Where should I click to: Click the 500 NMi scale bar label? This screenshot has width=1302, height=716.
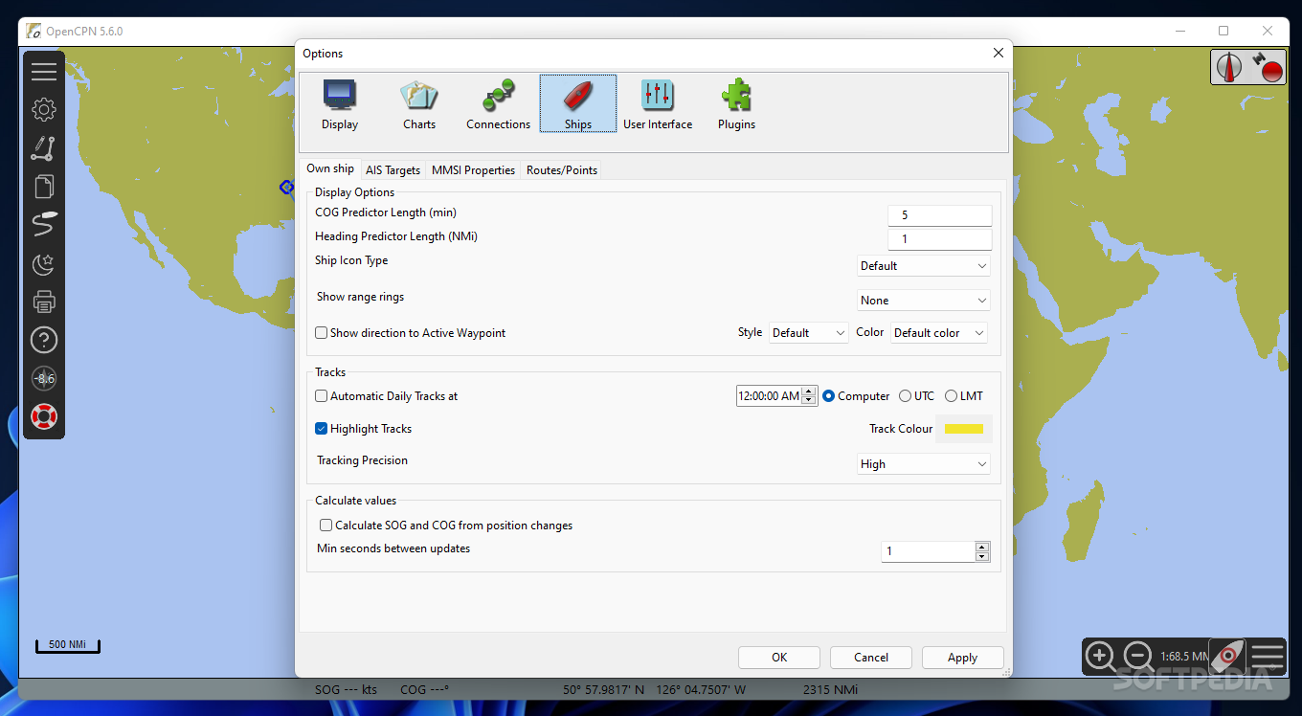[68, 644]
